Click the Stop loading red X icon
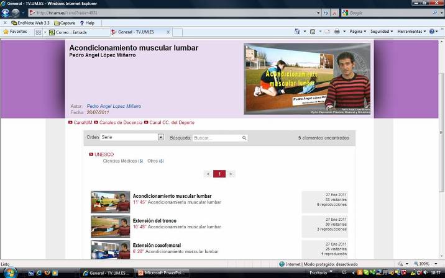Viewport: 445px width, 278px height. coord(336,12)
